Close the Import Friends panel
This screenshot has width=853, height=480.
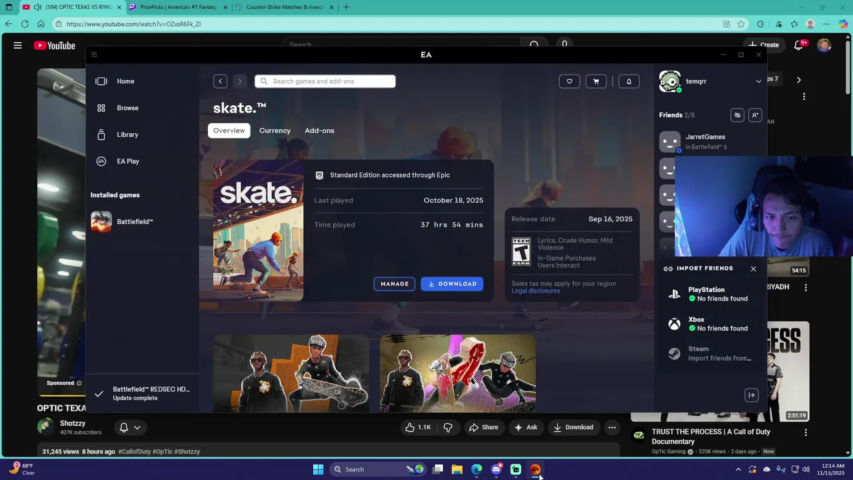[754, 269]
